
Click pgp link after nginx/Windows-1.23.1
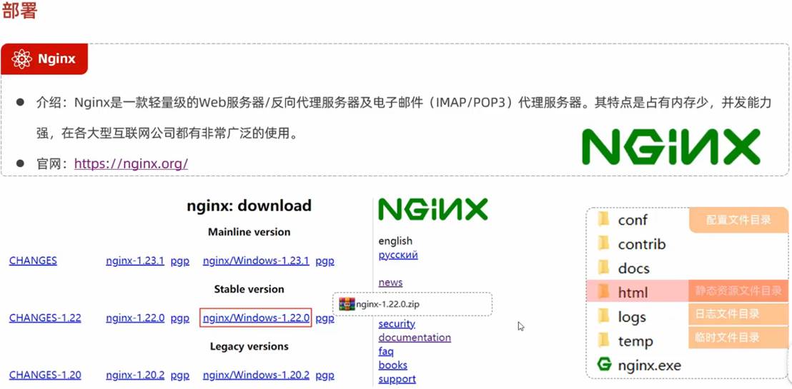325,261
